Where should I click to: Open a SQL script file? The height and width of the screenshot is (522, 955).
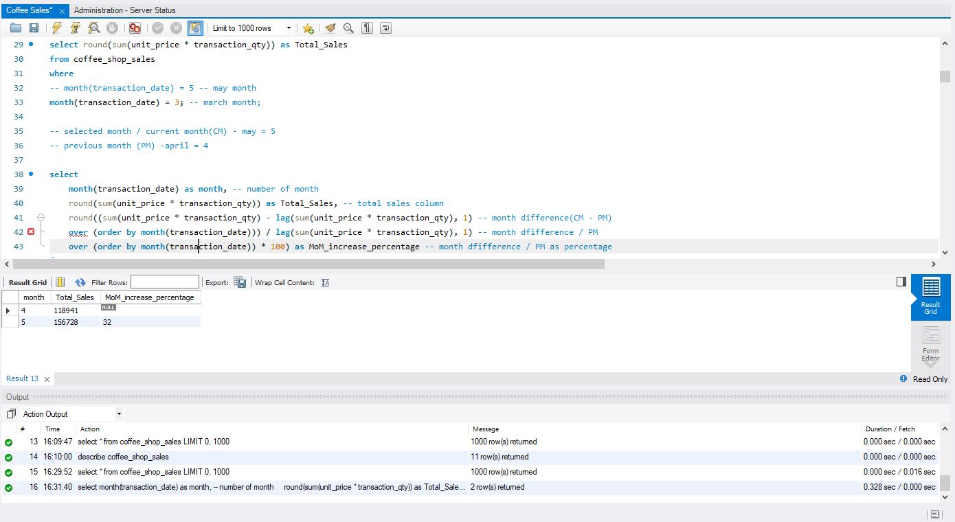[16, 28]
